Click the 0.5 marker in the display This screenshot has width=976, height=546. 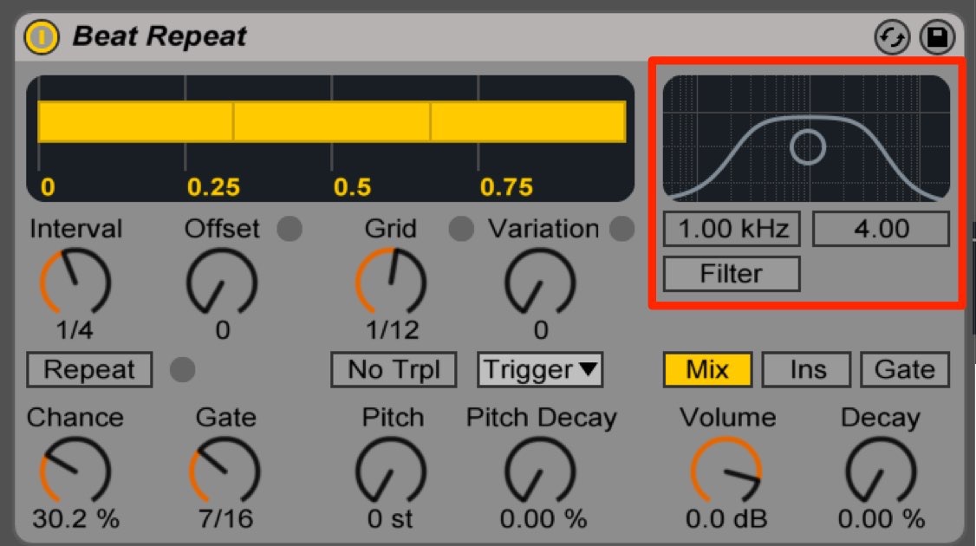352,187
